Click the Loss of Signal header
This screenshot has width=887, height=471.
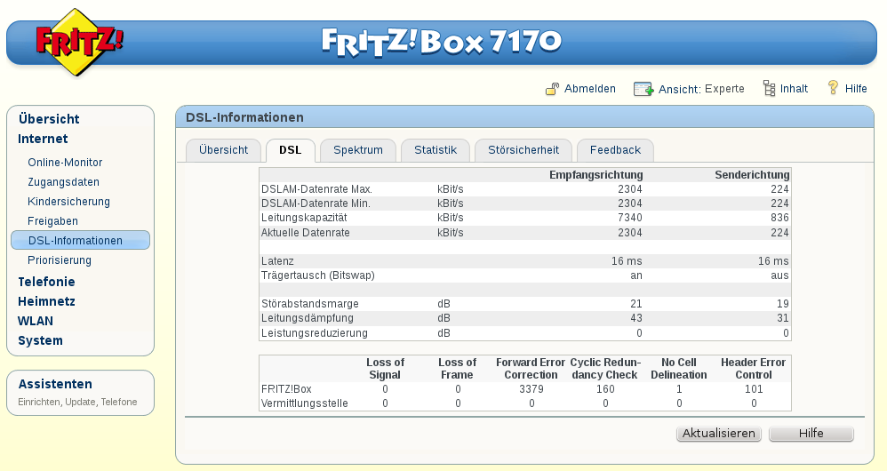pyautogui.click(x=385, y=369)
